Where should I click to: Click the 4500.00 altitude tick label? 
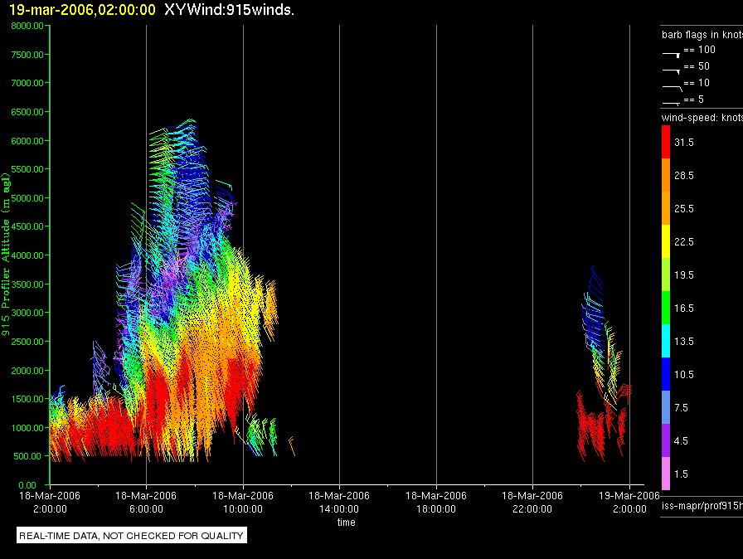tap(27, 226)
